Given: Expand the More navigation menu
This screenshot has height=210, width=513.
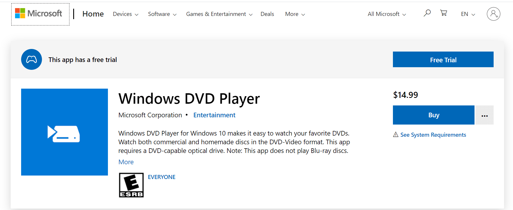Looking at the screenshot, I should point(295,14).
